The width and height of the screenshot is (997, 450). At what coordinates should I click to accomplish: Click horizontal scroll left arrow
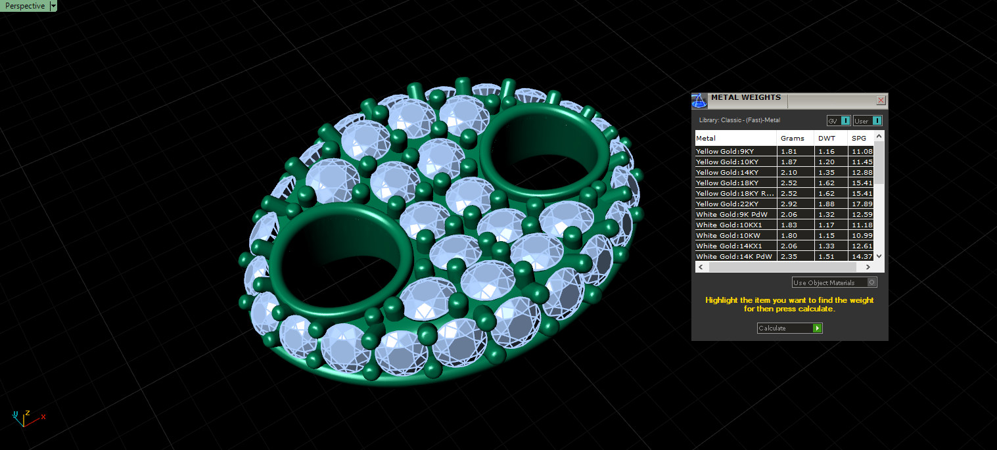coord(700,267)
